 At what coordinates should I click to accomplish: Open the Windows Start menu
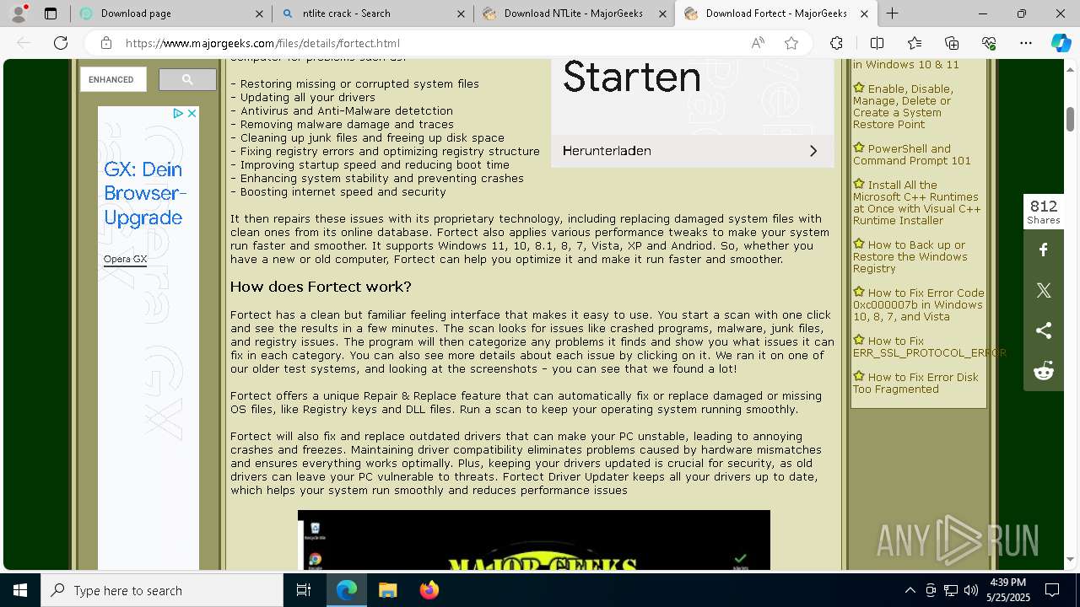click(x=20, y=590)
